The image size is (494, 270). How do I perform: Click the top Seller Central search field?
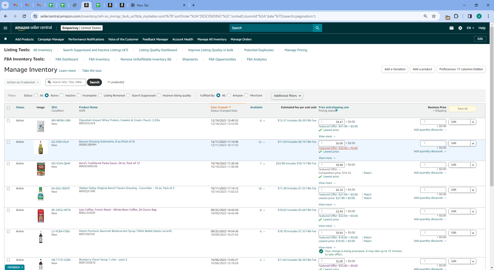(271, 28)
